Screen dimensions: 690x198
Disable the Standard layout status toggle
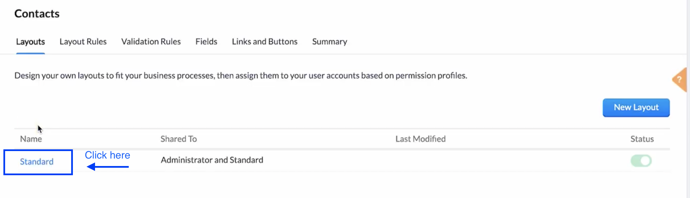click(641, 161)
